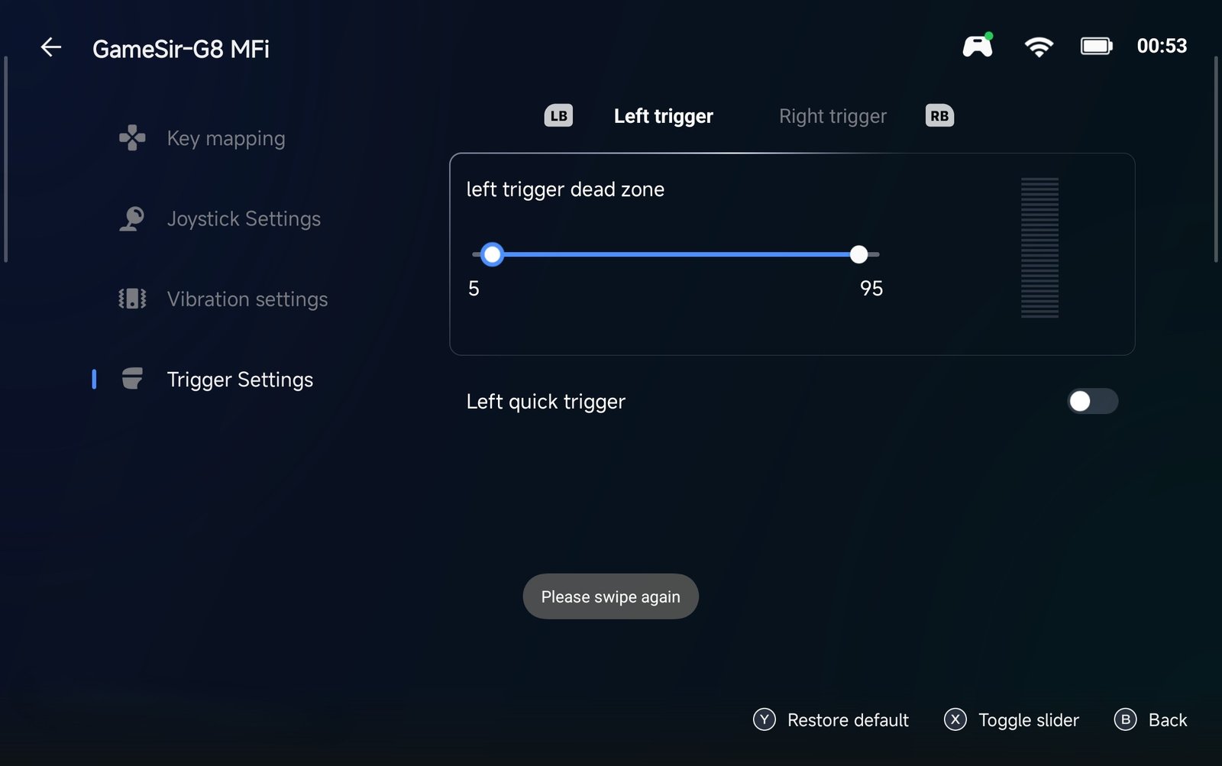Enable the Left quick trigger switch
The width and height of the screenshot is (1222, 766).
(x=1092, y=401)
